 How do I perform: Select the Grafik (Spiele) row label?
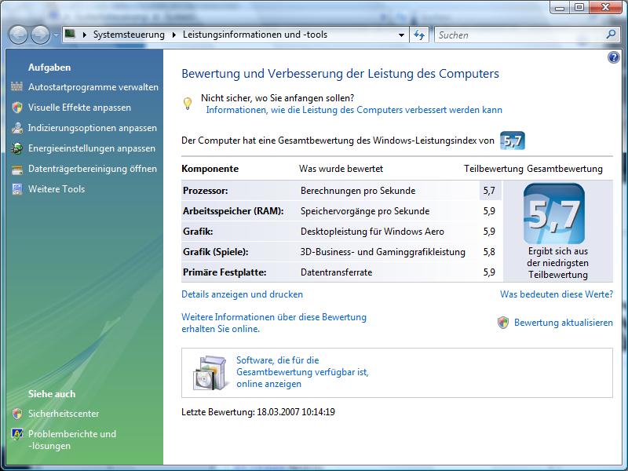215,252
